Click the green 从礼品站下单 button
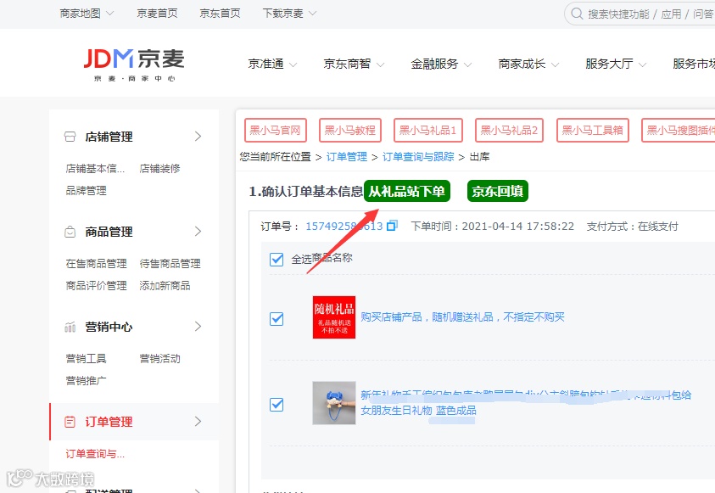Viewport: 715px width, 493px height. [x=407, y=191]
